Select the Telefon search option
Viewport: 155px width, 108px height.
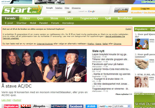(x=59, y=8)
